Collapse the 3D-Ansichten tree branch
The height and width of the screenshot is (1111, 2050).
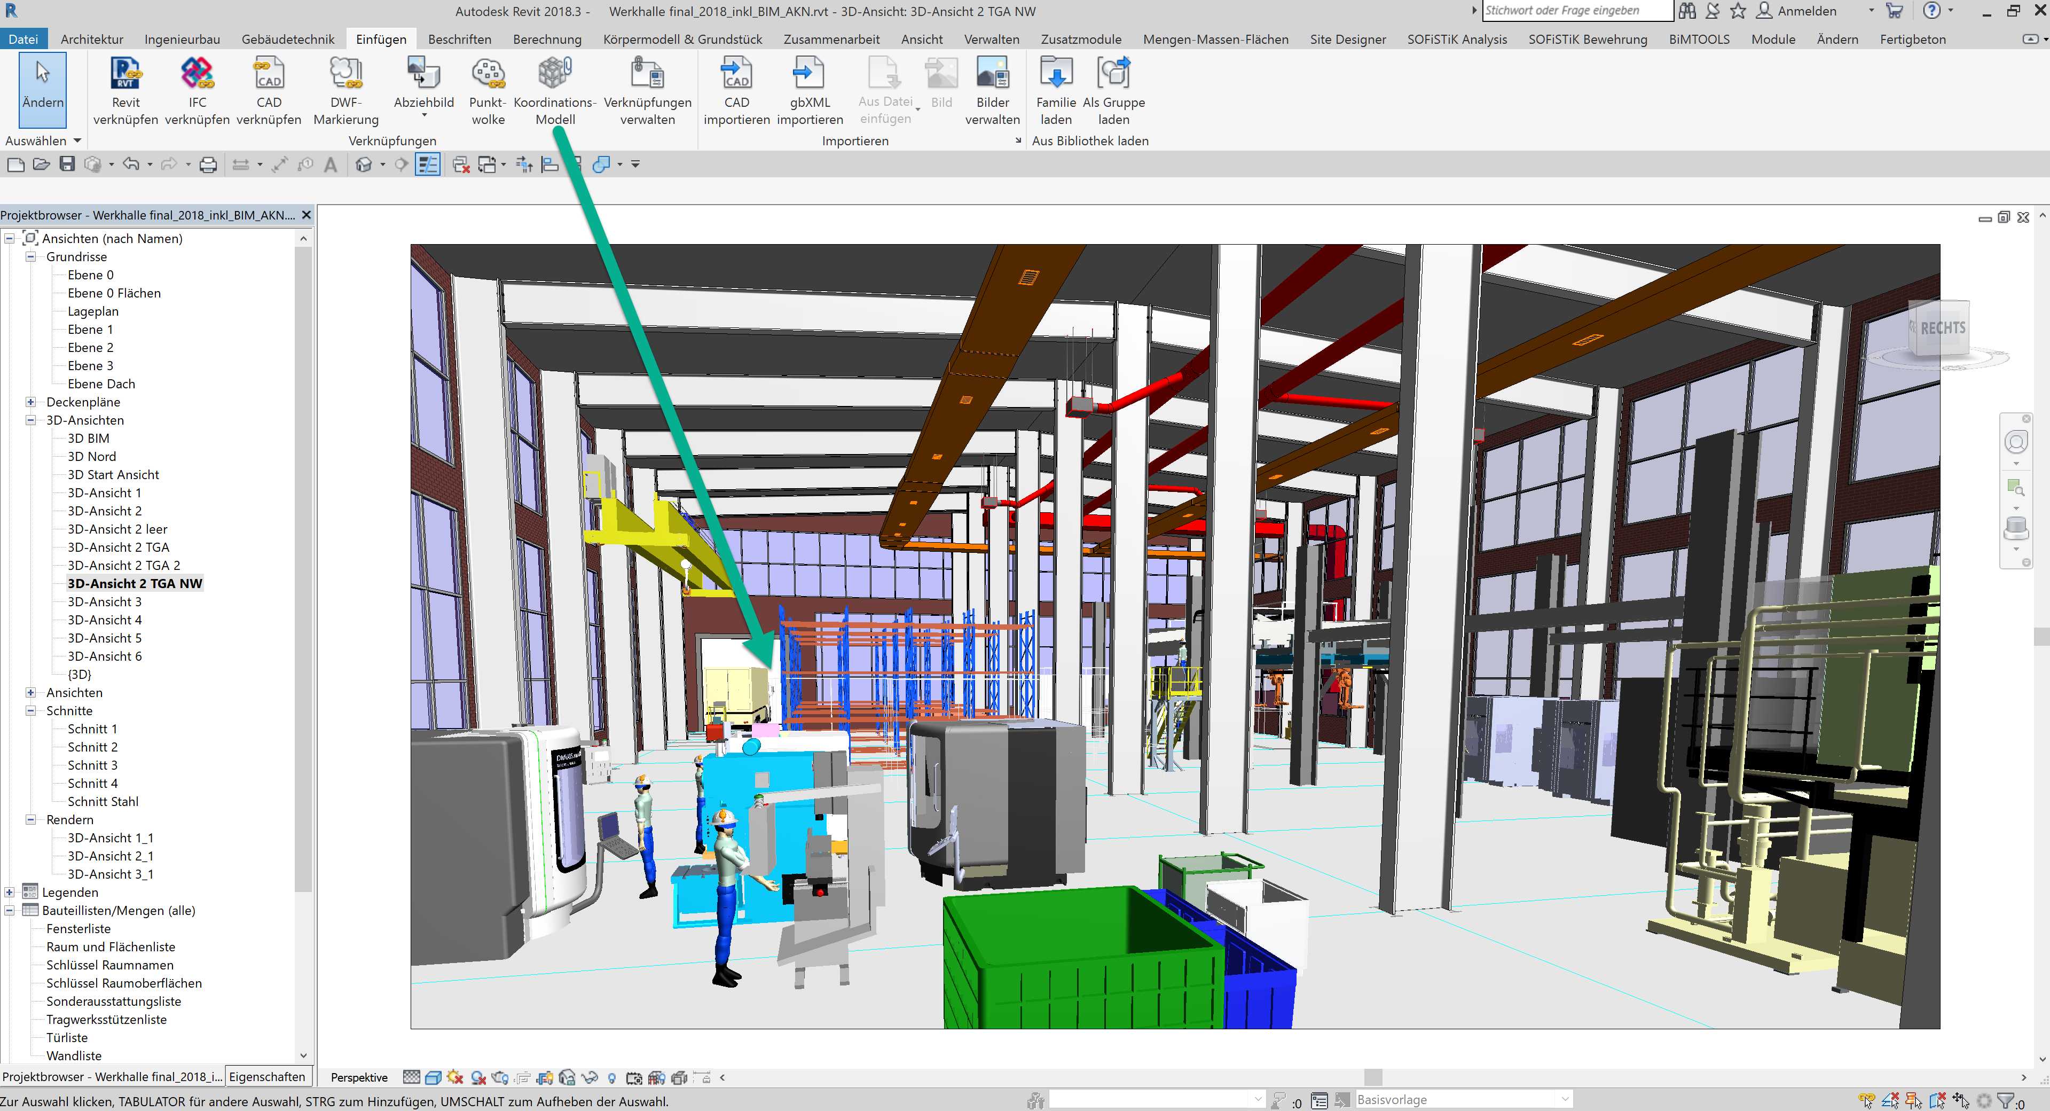(x=30, y=420)
